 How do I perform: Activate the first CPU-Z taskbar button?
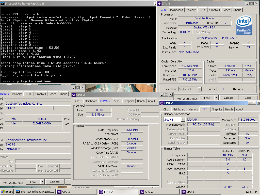pyautogui.click(x=76, y=192)
